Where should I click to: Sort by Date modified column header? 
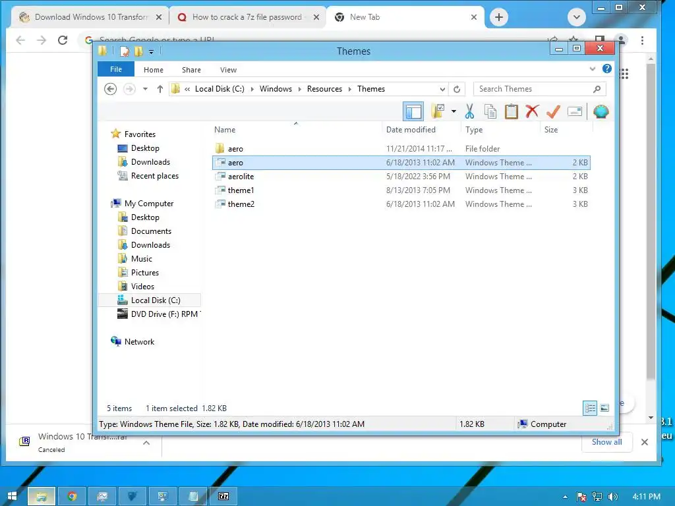tap(411, 130)
